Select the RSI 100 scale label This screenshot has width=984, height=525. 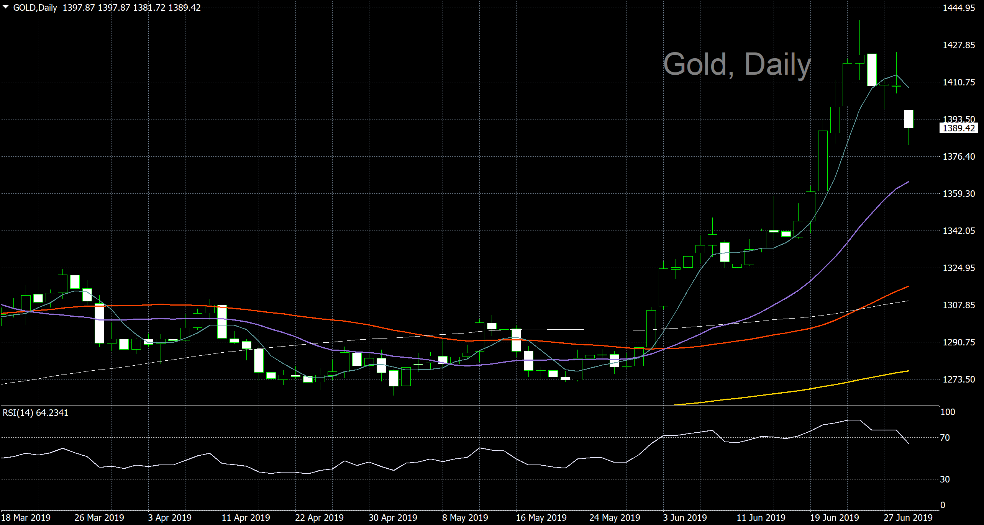pos(948,412)
